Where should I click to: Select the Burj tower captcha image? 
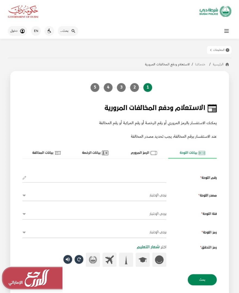126,260
